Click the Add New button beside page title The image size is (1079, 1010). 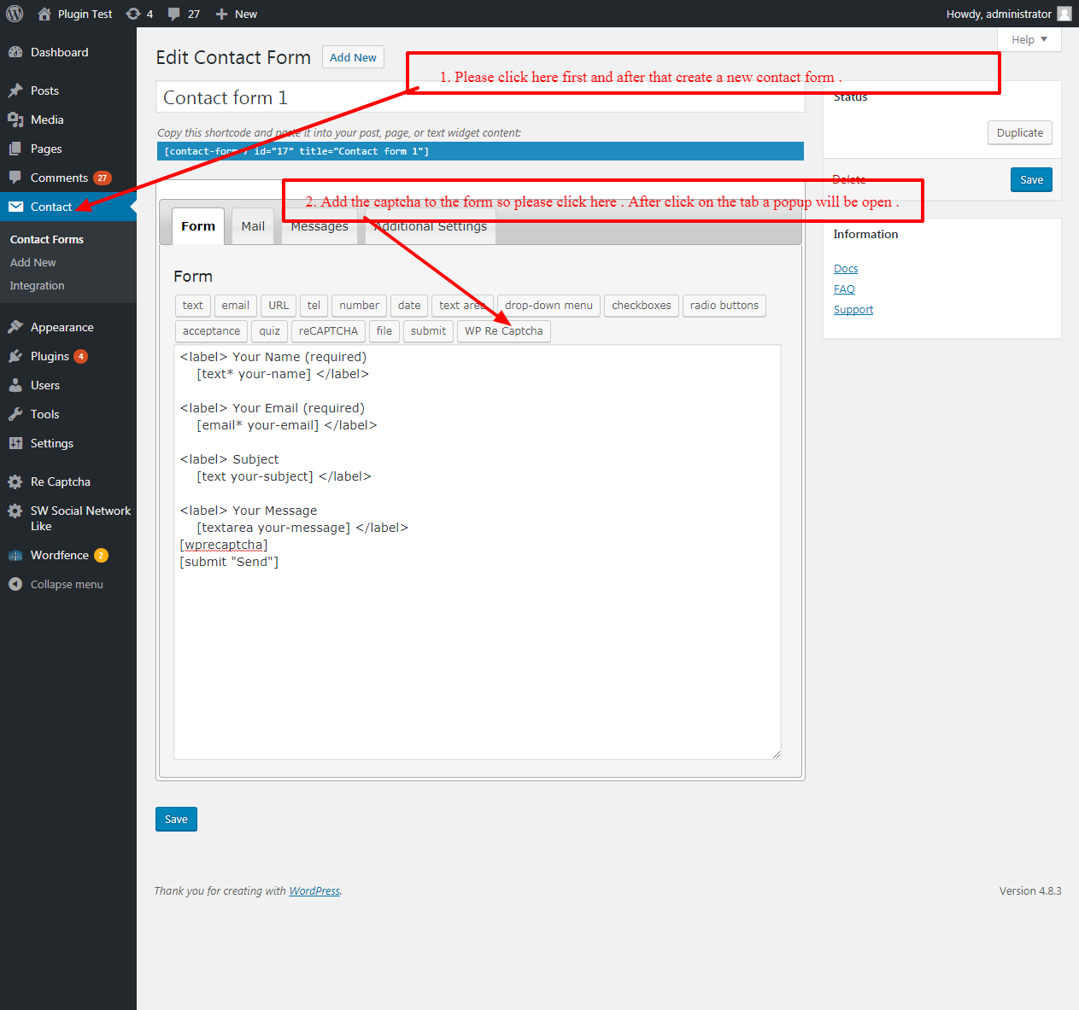(353, 57)
